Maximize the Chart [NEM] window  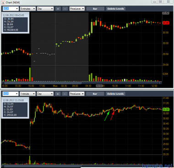point(160,2)
